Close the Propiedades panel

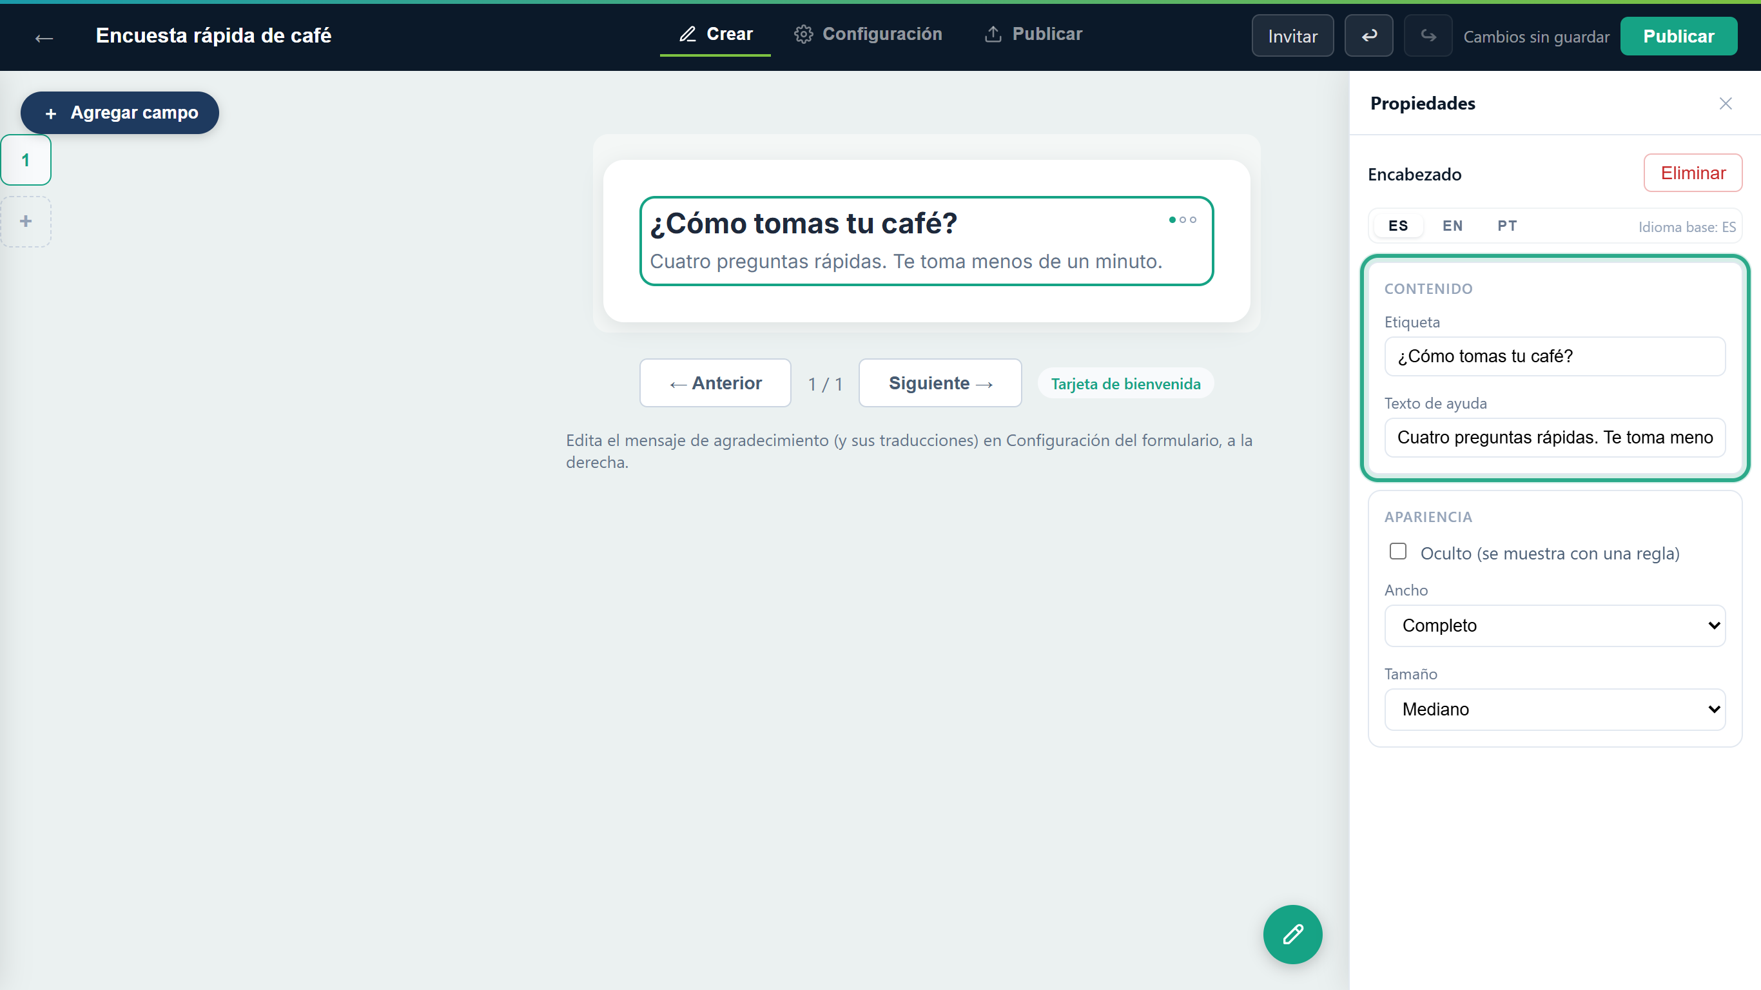pos(1726,103)
